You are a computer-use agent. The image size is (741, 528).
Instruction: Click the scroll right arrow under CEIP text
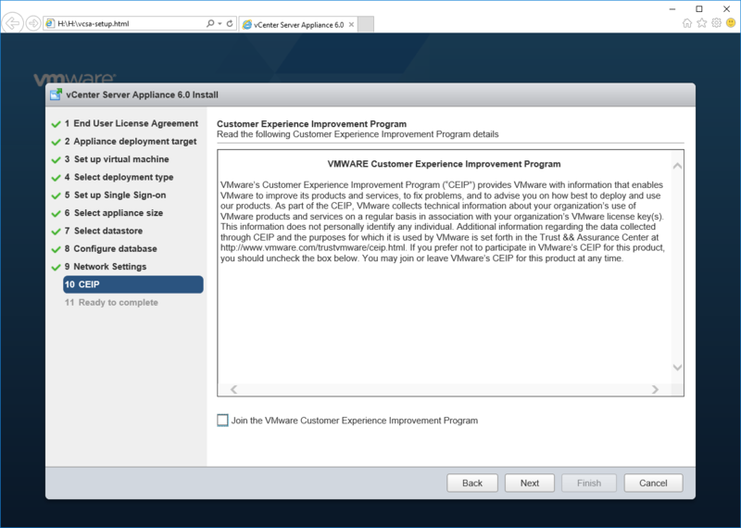point(655,389)
